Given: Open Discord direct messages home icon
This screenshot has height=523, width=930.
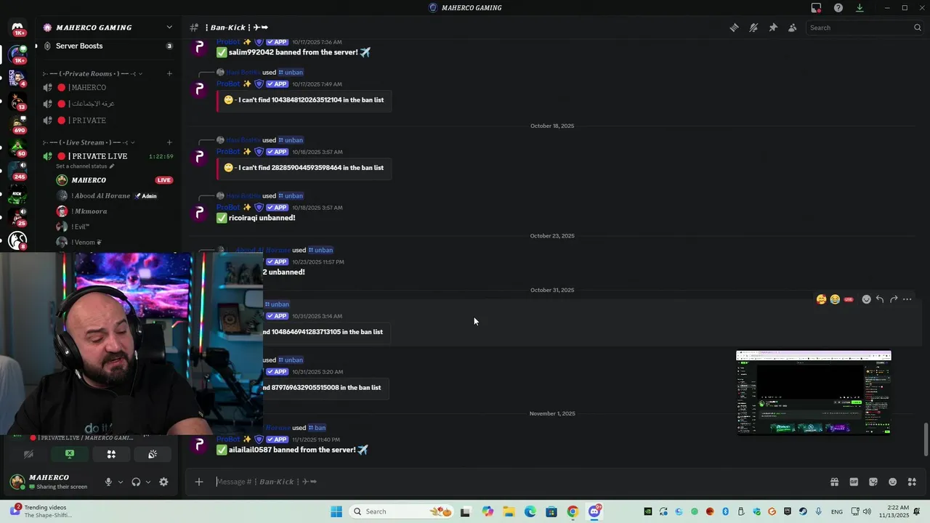Looking at the screenshot, I should pyautogui.click(x=17, y=29).
